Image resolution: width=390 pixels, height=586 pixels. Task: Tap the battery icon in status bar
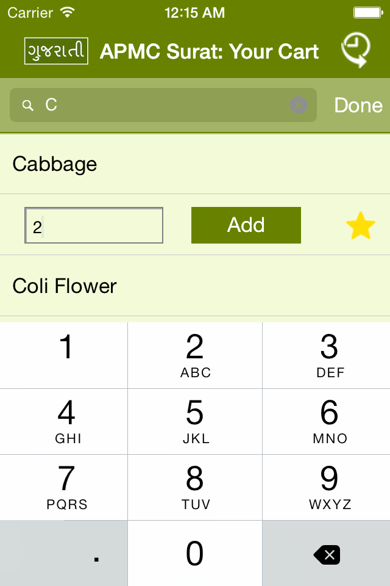pyautogui.click(x=368, y=13)
